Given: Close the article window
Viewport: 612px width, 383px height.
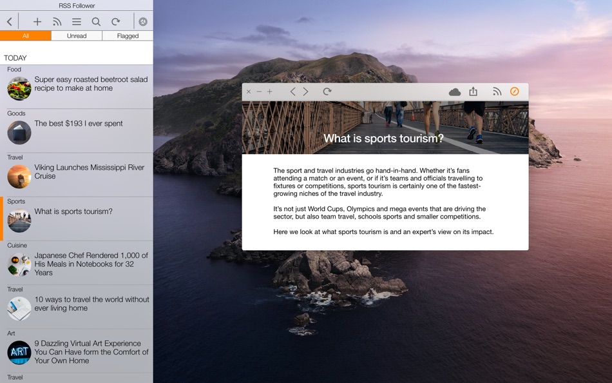Looking at the screenshot, I should click(x=249, y=92).
